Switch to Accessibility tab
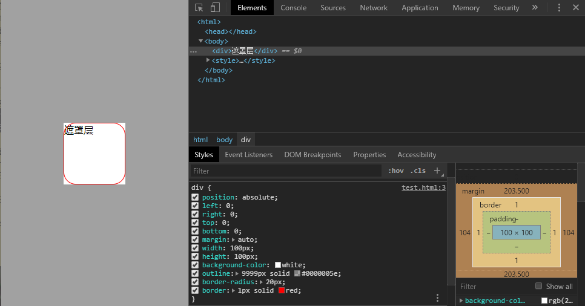 (x=417, y=155)
